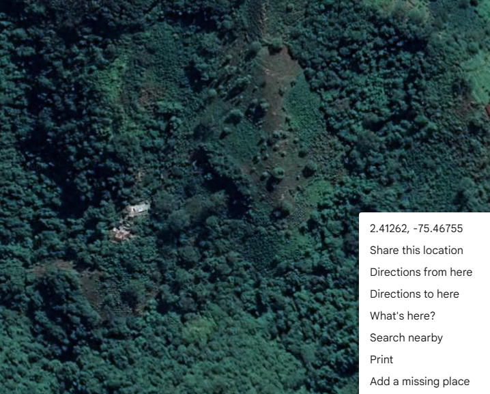Click the reddish-roofed building below the white one
The height and width of the screenshot is (394, 490).
tap(121, 234)
